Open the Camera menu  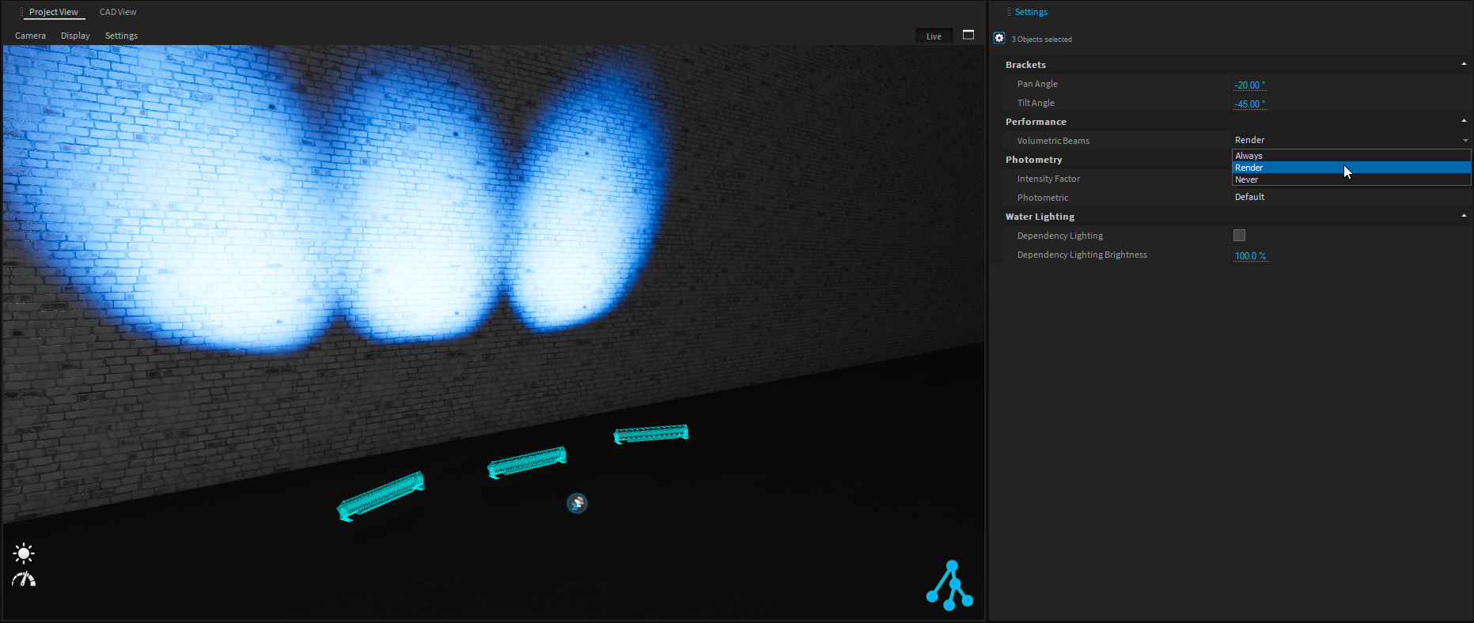tap(30, 36)
